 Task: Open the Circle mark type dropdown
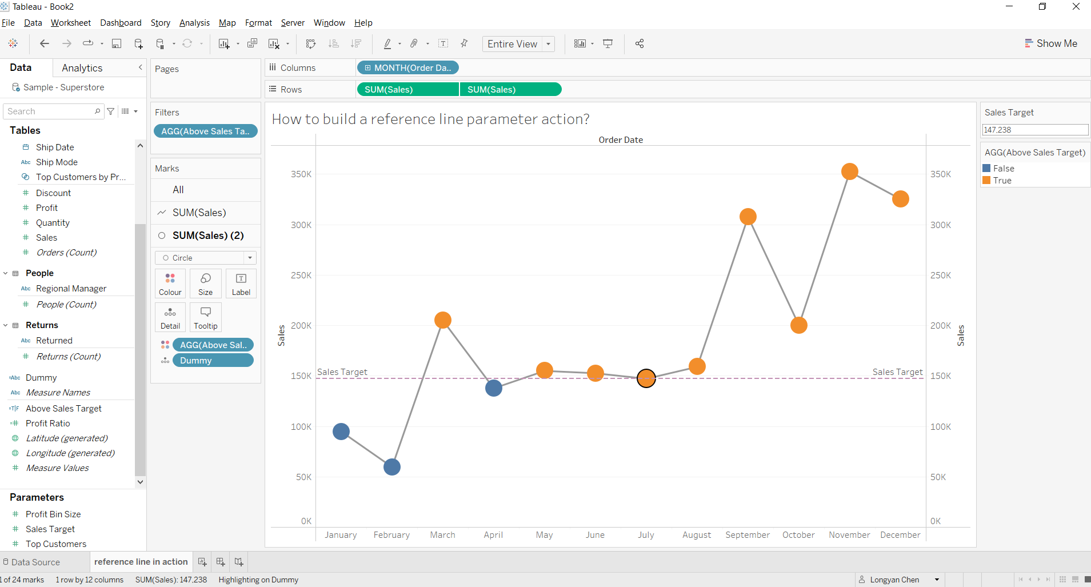[x=250, y=257]
